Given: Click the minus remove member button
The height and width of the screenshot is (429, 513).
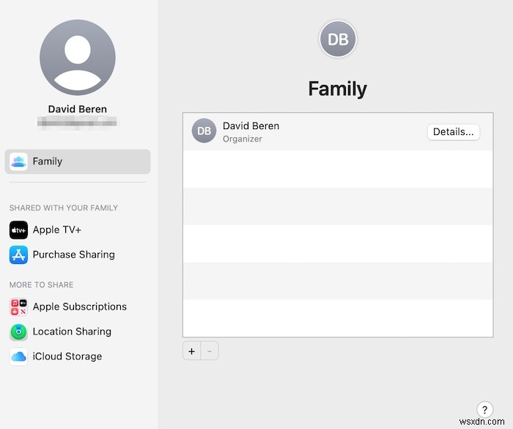Looking at the screenshot, I should (210, 351).
